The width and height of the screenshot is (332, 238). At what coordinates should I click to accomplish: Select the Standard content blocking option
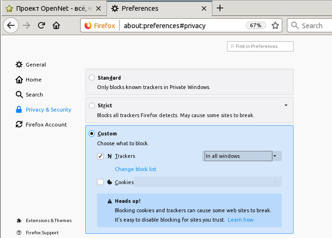click(92, 78)
